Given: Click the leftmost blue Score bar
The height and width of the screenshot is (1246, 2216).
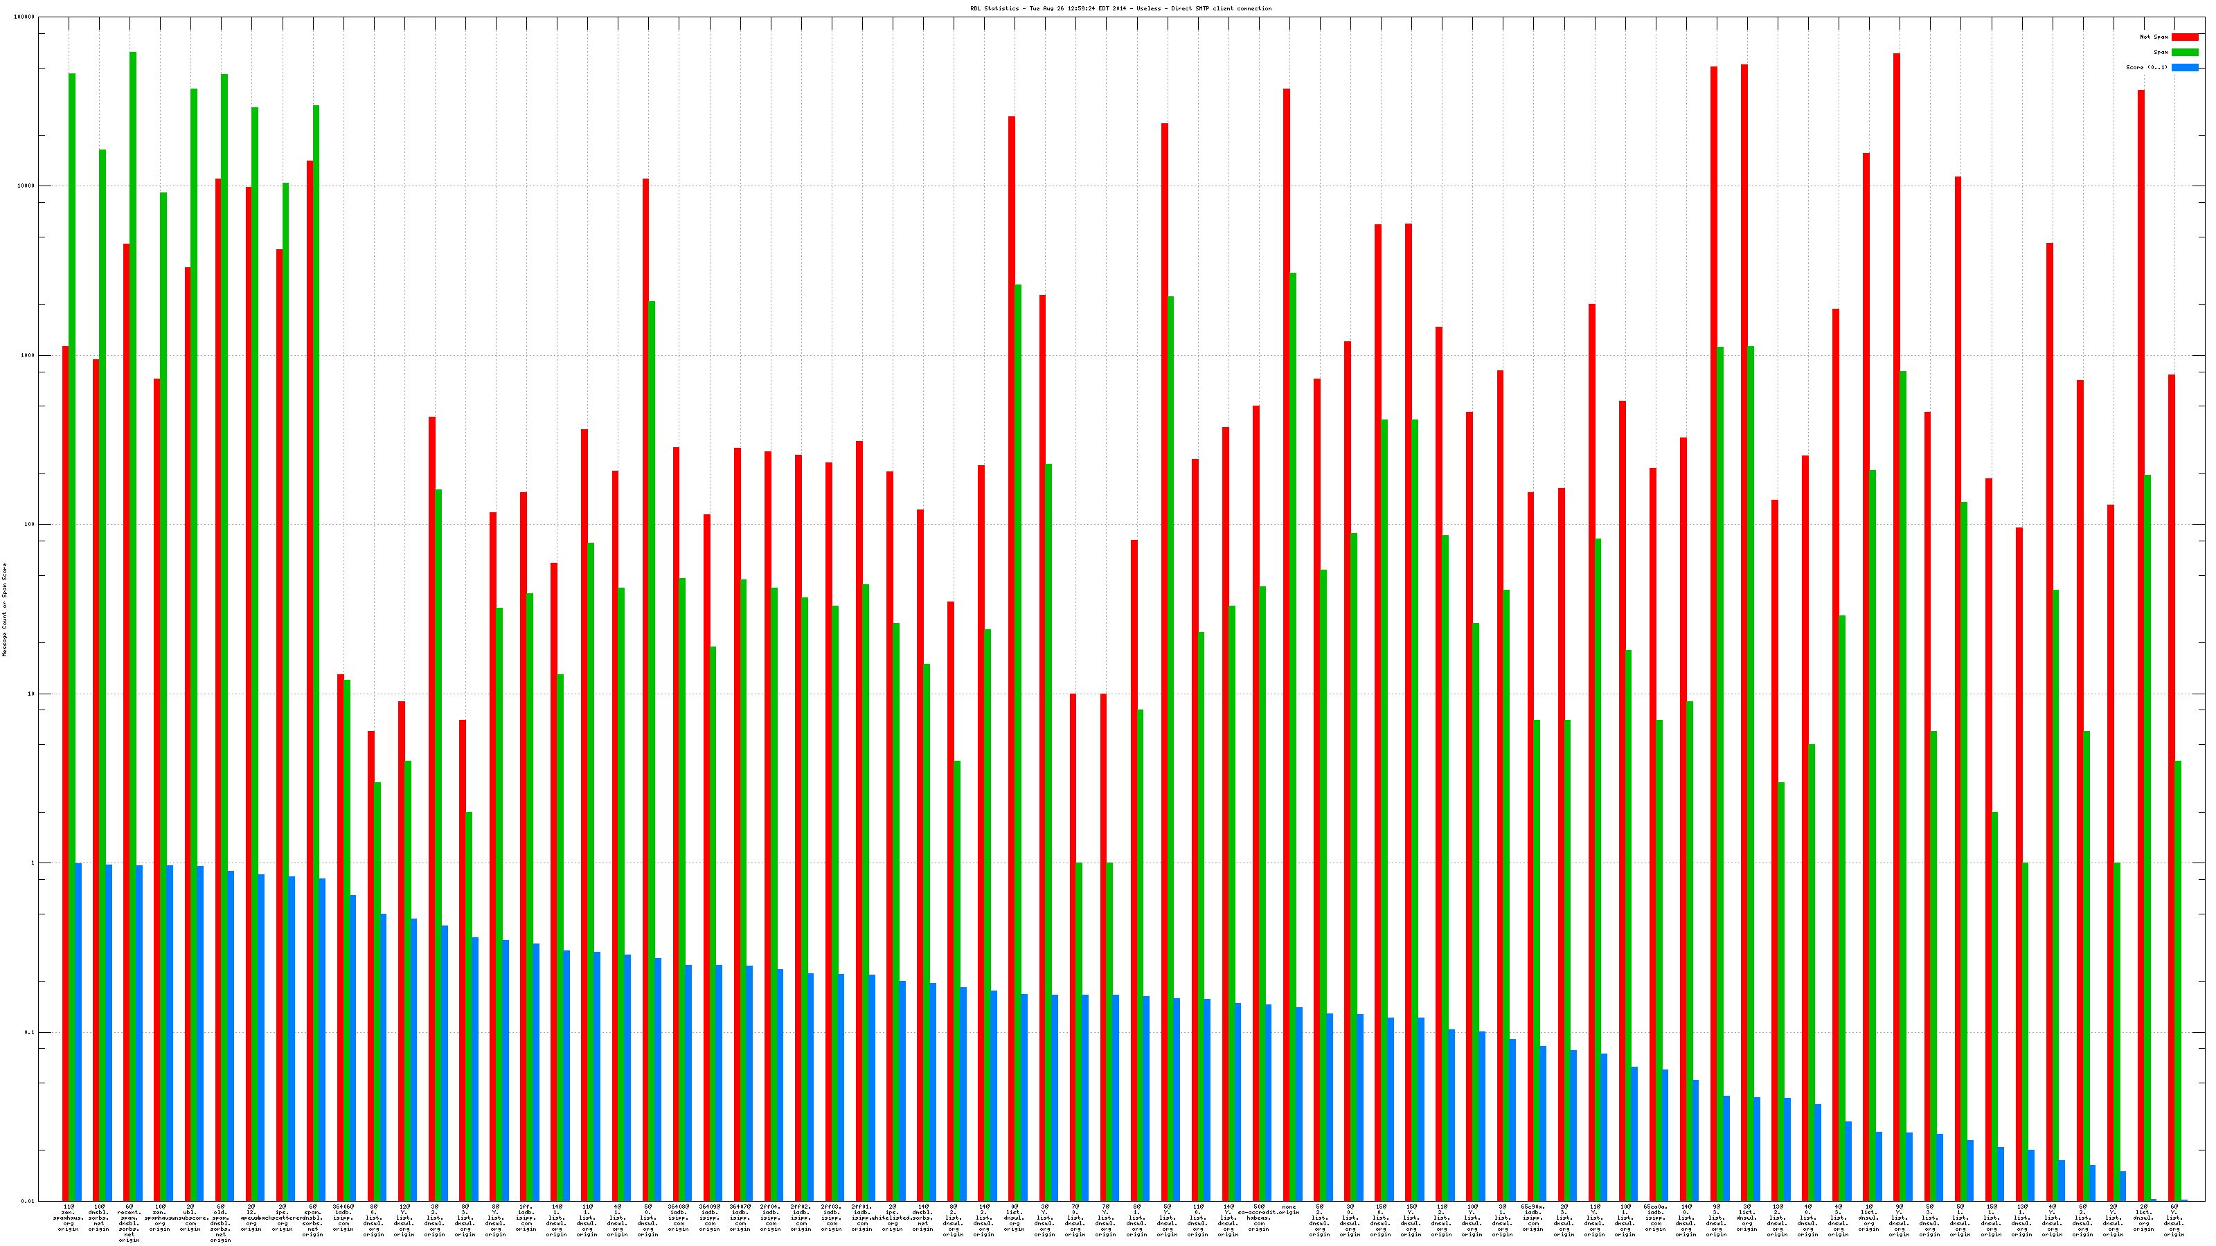Looking at the screenshot, I should pos(78,1032).
